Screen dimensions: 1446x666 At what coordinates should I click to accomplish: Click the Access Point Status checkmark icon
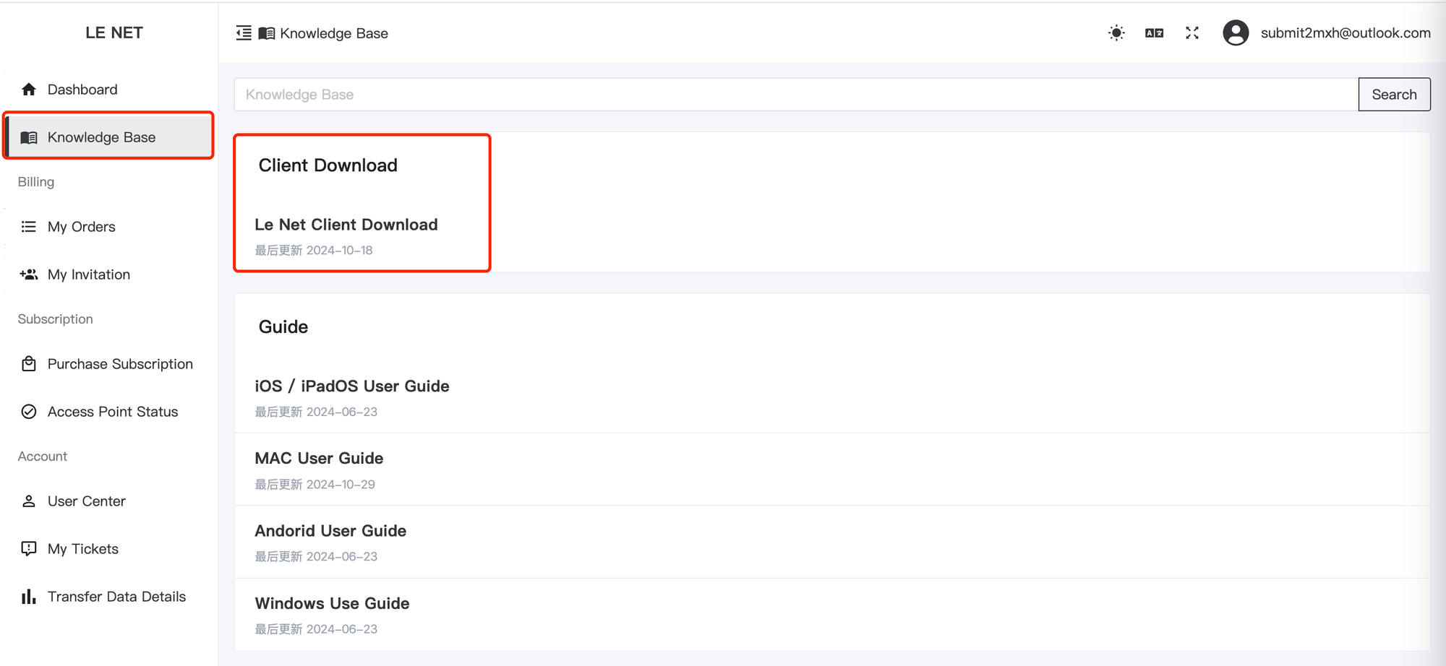click(29, 412)
